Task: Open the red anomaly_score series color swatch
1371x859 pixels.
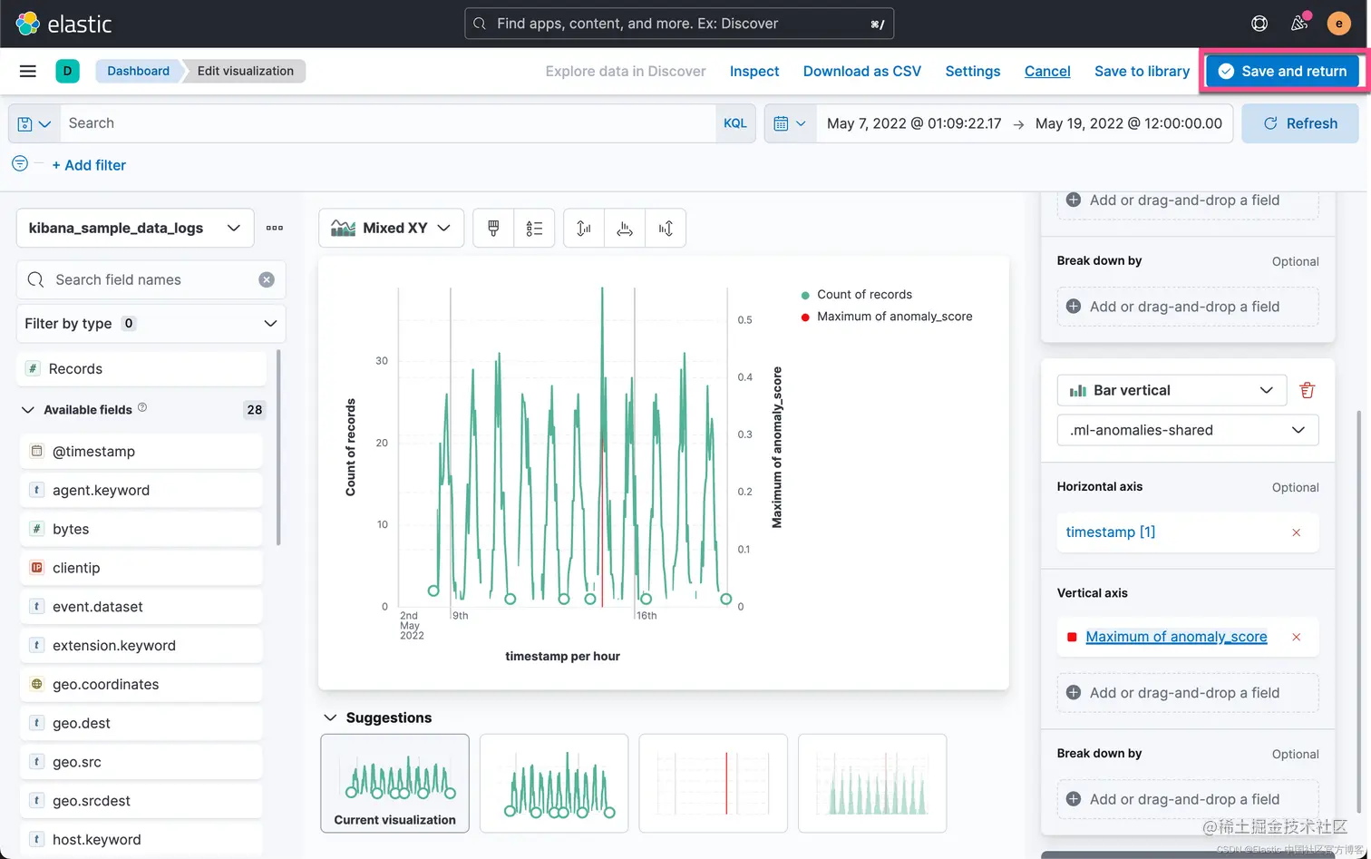Action: pyautogui.click(x=1072, y=637)
